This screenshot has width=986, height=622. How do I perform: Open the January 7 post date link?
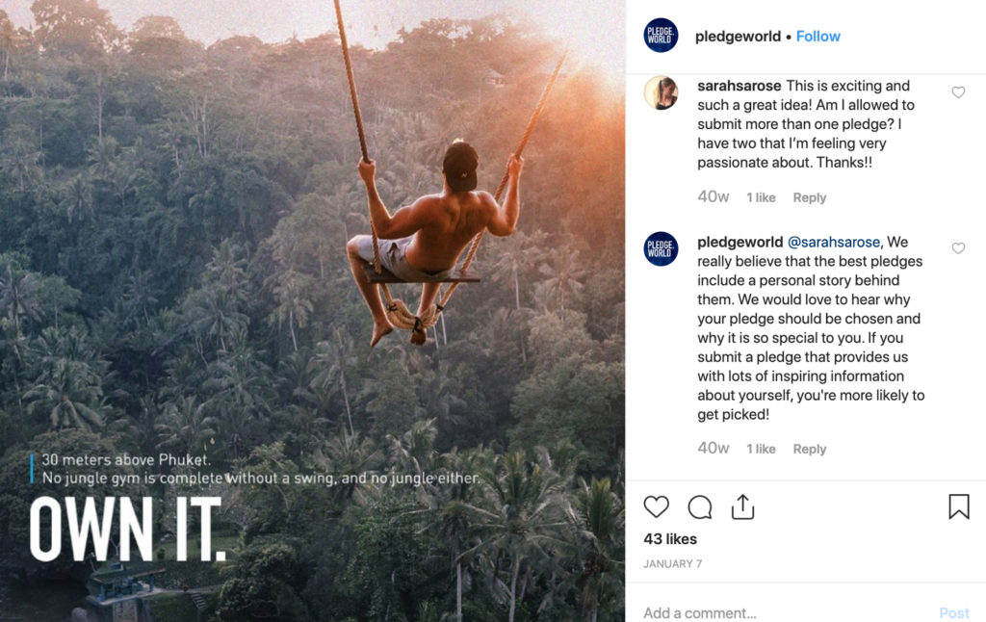(x=672, y=564)
